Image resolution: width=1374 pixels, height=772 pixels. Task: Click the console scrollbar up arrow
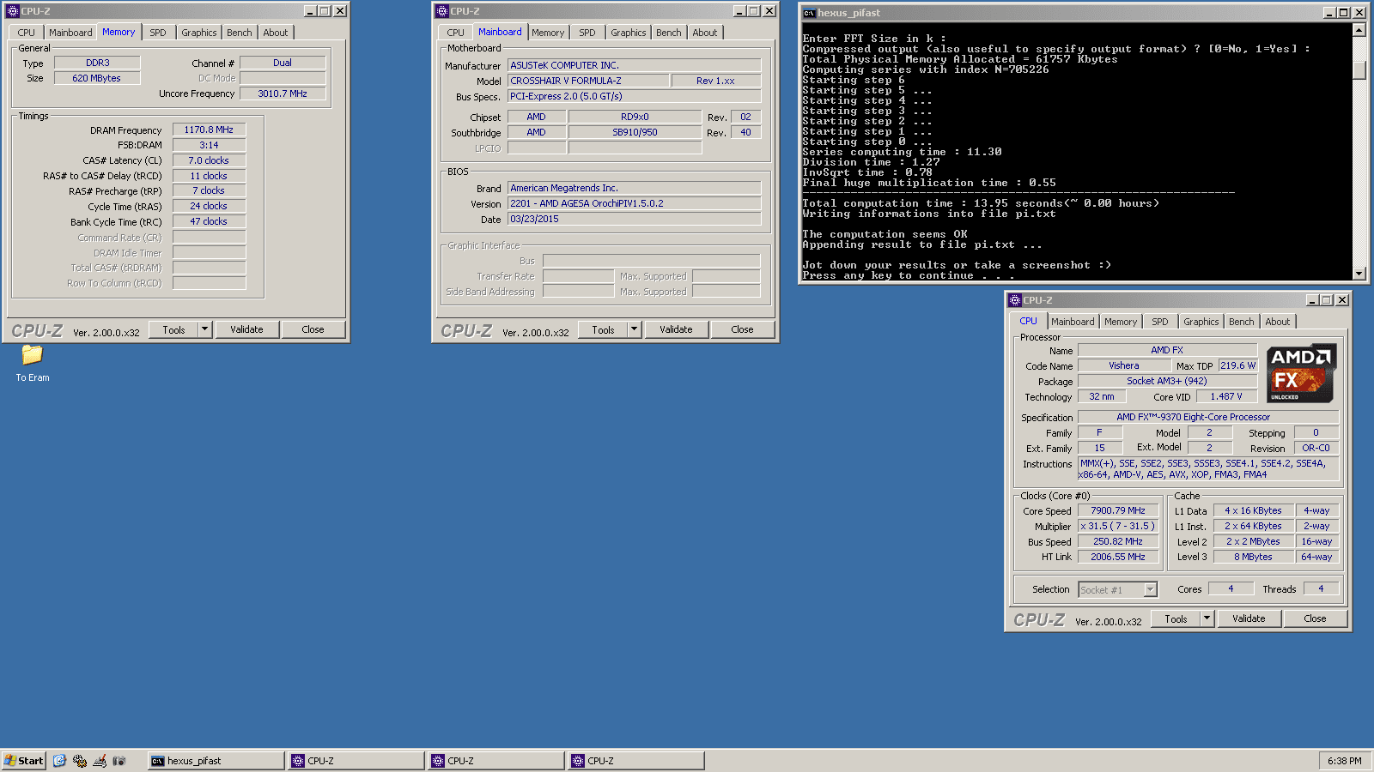pos(1359,30)
